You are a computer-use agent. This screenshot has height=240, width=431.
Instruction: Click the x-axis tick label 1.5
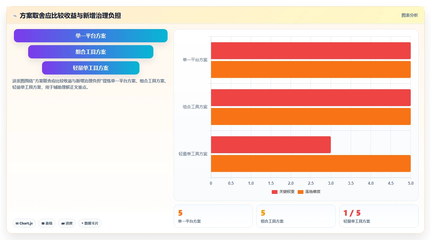tap(271, 183)
